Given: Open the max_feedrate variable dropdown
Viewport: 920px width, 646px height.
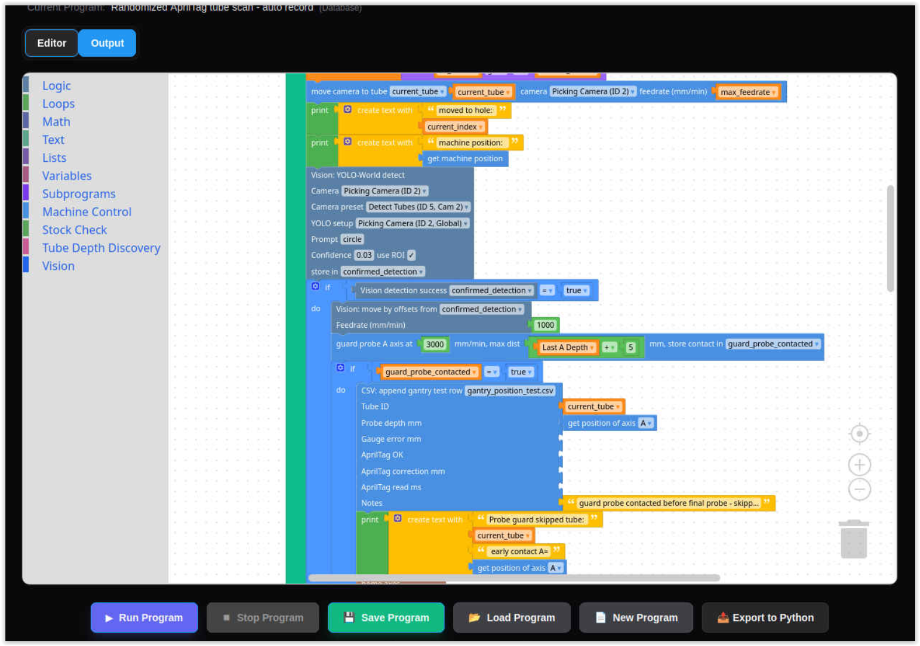Looking at the screenshot, I should pyautogui.click(x=747, y=92).
